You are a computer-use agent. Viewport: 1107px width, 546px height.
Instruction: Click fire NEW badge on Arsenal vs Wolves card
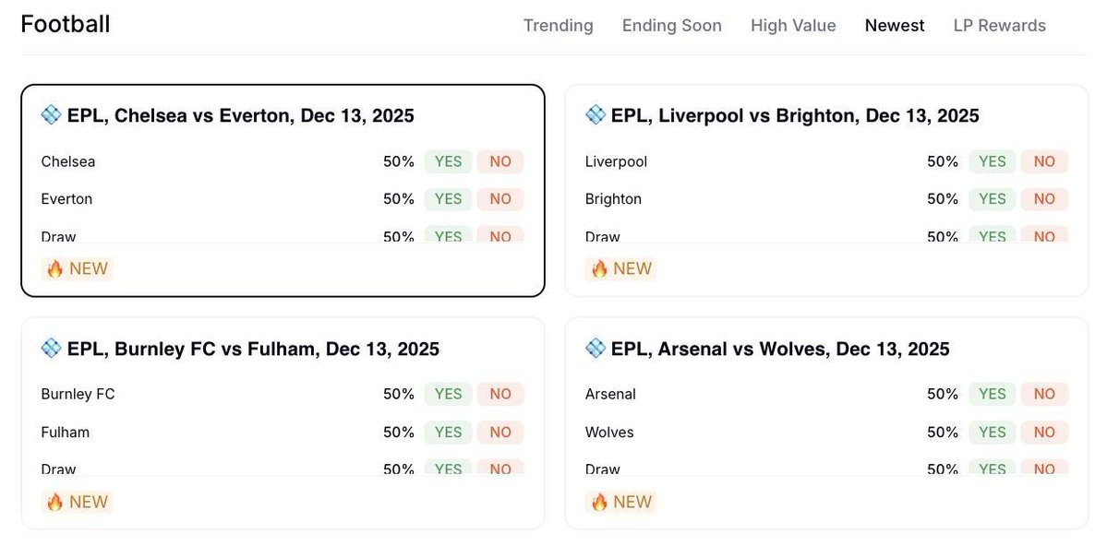click(x=621, y=503)
